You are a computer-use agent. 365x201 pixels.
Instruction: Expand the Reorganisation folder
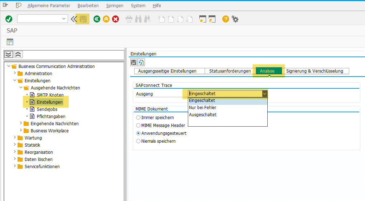pos(15,152)
